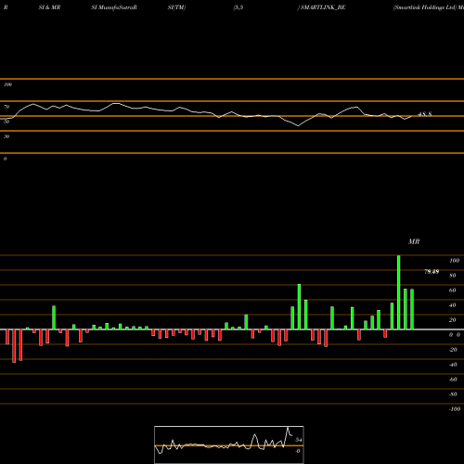Click the MR axis label '-80'

coord(453,394)
